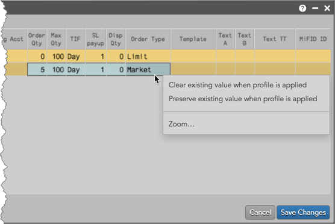Viewport: 335px width, 224px height.
Task: Click the Template column header
Action: point(193,39)
